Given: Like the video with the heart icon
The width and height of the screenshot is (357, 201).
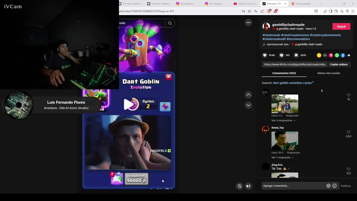Looking at the screenshot, I should point(265,55).
